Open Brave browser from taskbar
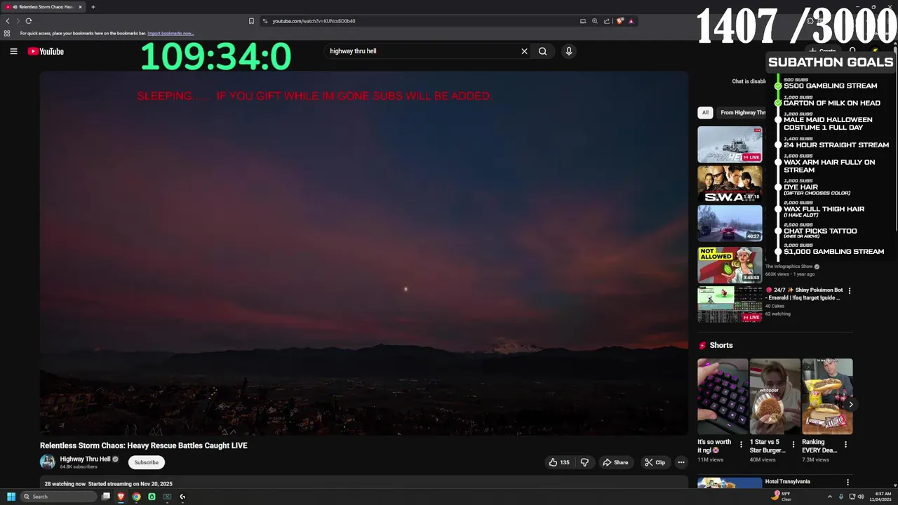 click(x=121, y=497)
